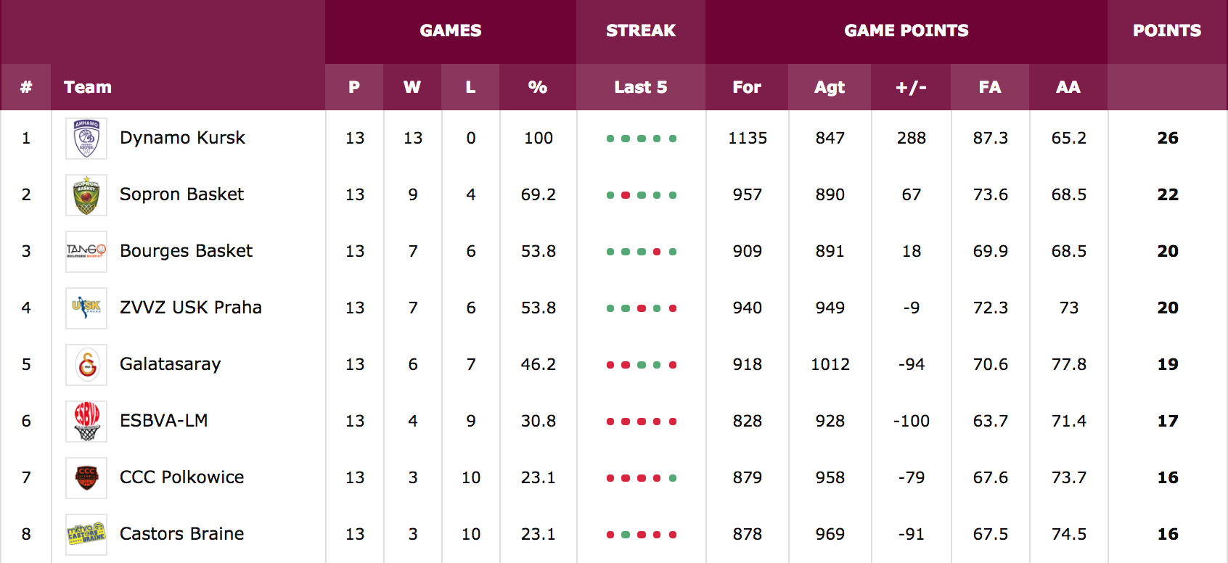The width and height of the screenshot is (1228, 563).
Task: Click the Dynamo Kursk team logo
Action: (x=86, y=139)
